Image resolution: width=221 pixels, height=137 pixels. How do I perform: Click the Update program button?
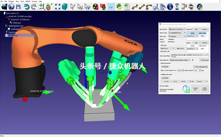click(x=205, y=89)
